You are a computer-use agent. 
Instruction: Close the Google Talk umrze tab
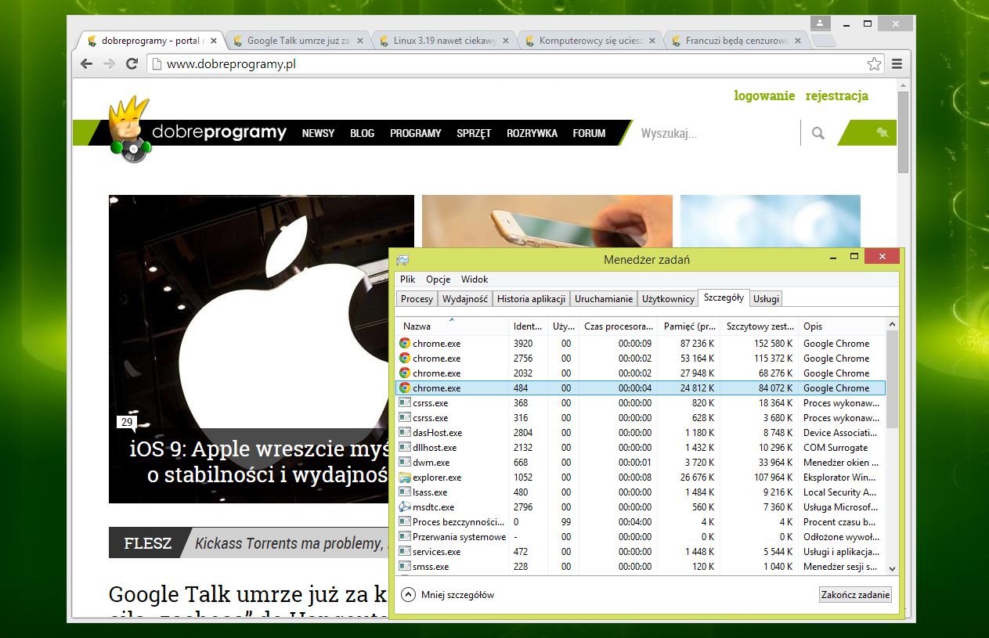point(360,41)
